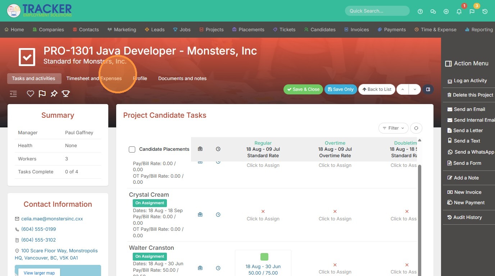Choose Send an Email in Action Menu
The height and width of the screenshot is (276, 495).
[466, 109]
